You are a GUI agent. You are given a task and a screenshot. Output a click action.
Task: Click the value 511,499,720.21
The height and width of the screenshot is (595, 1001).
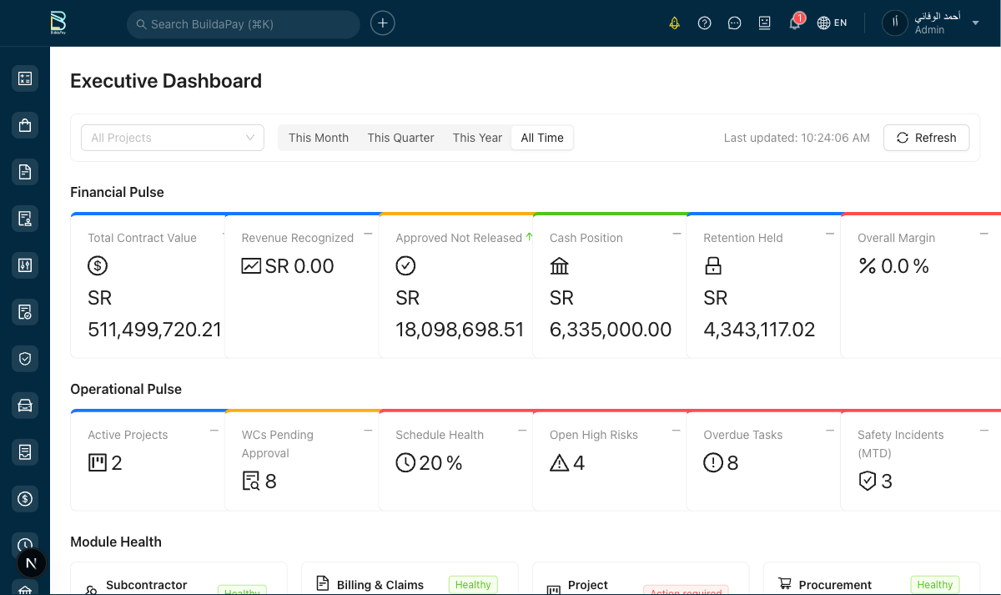pyautogui.click(x=154, y=330)
